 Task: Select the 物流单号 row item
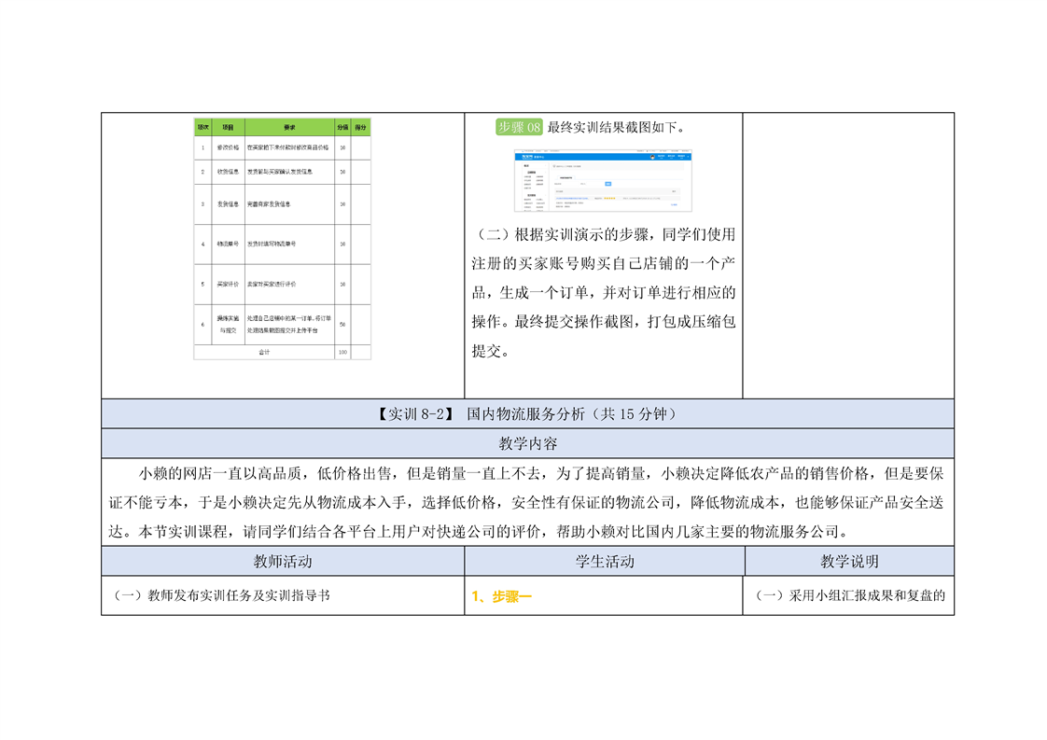pos(228,244)
